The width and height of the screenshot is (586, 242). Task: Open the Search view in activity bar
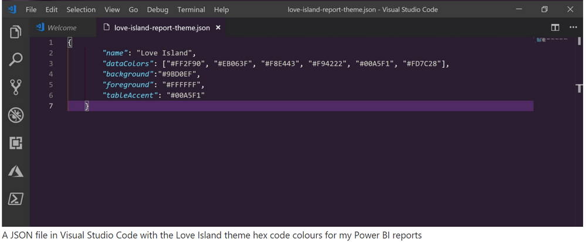click(16, 59)
